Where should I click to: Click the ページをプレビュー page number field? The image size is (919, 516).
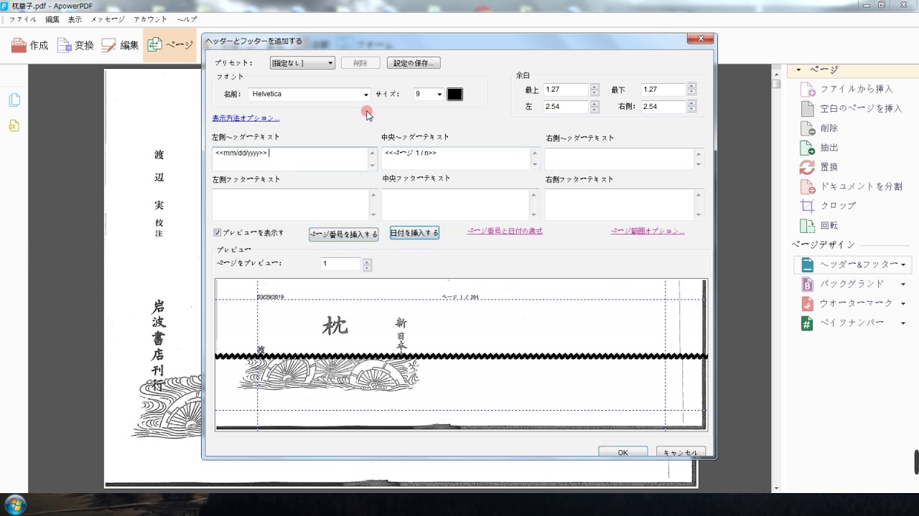(341, 264)
